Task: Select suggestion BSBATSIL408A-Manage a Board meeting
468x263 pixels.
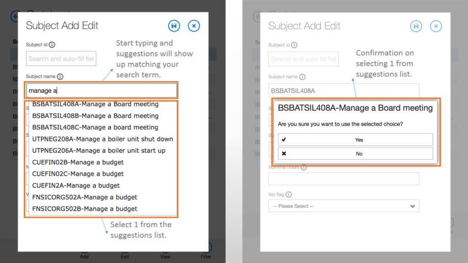Action: [x=95, y=104]
